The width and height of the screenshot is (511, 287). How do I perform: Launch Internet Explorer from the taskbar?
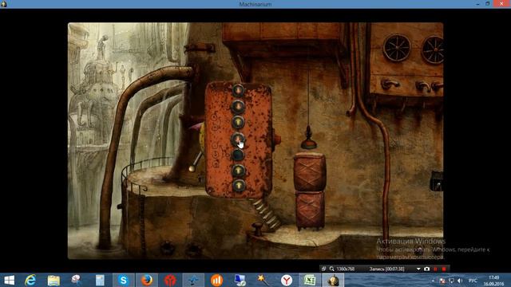[x=31, y=280]
